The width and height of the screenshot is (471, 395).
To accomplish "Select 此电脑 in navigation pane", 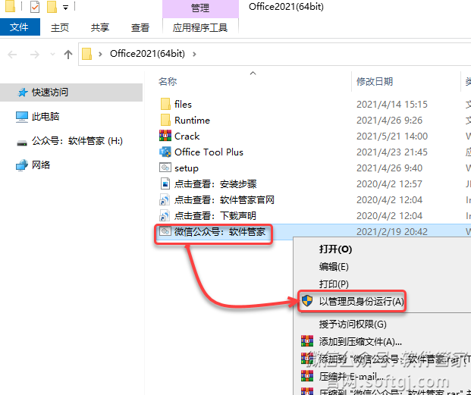I will (46, 117).
